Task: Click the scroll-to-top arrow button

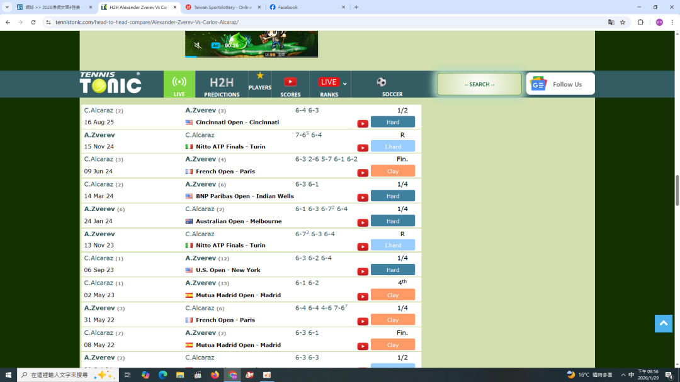Action: (x=663, y=323)
